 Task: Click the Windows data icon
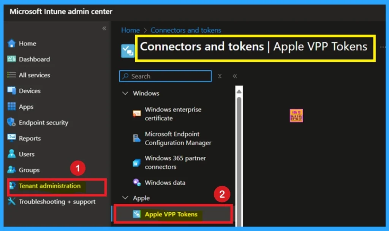pyautogui.click(x=137, y=183)
